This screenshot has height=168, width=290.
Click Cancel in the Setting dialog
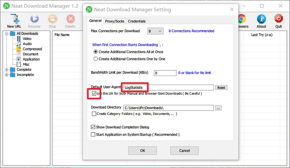184,151
